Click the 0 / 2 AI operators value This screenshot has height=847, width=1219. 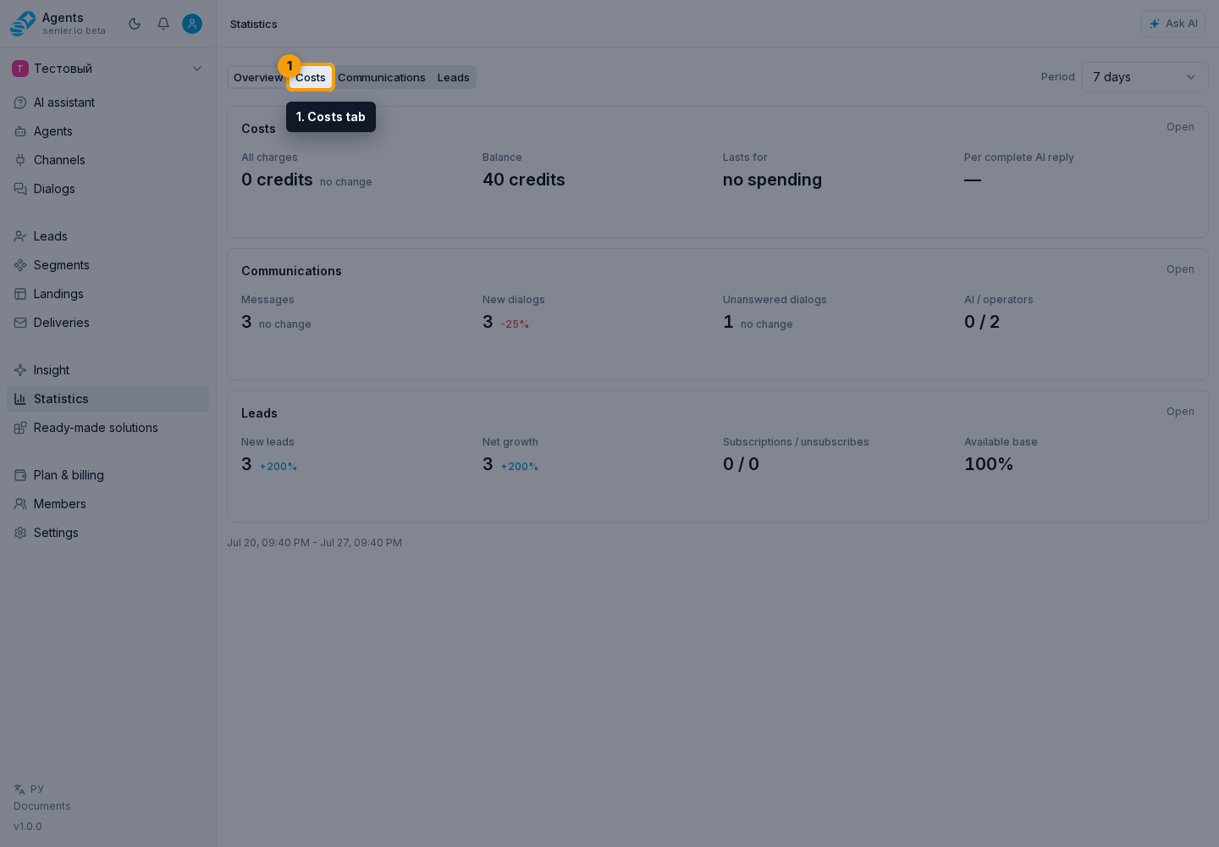pos(982,322)
